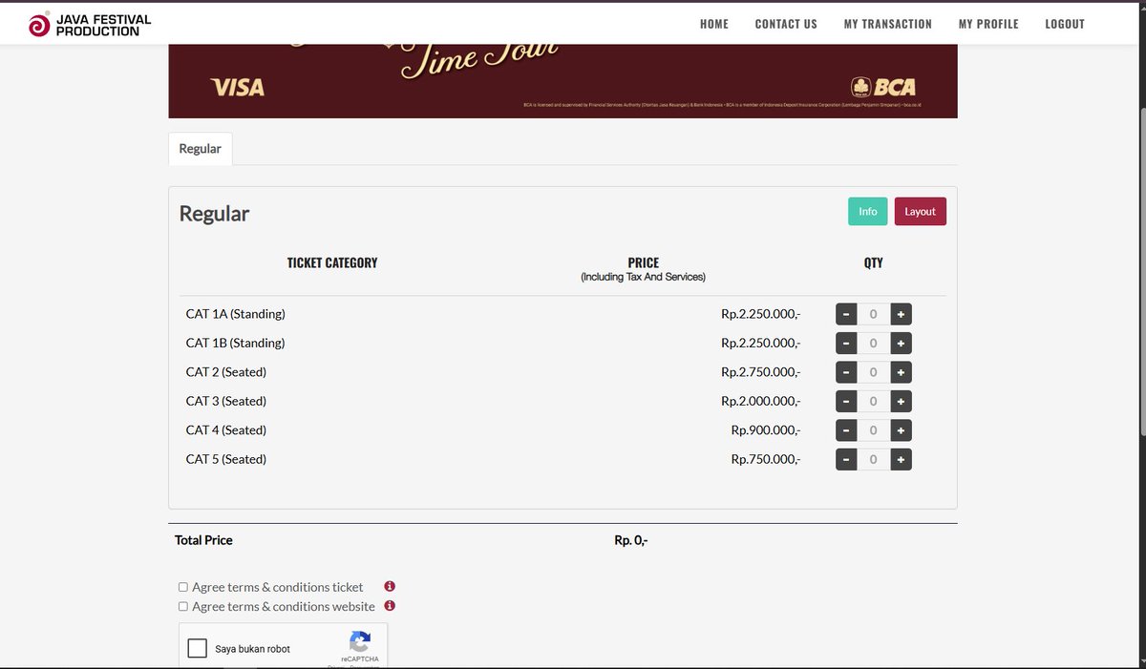Image resolution: width=1146 pixels, height=669 pixels.
Task: Remove one CAT 2 (Seated) ticket
Action: (846, 372)
